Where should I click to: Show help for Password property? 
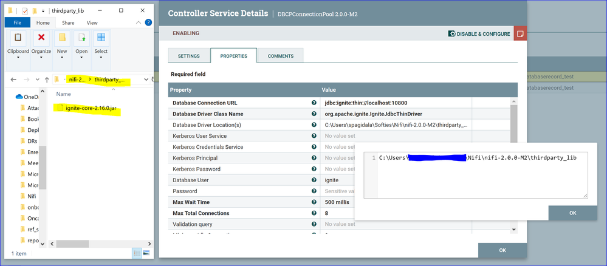click(314, 191)
